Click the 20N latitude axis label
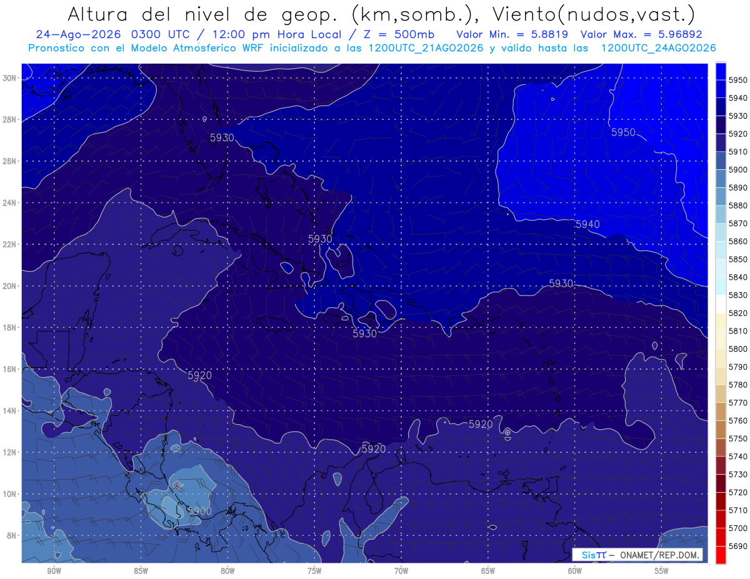The height and width of the screenshot is (579, 750). click(x=11, y=286)
